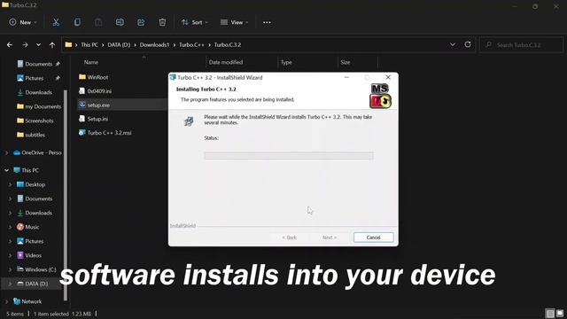Expand the Windows (C:) drive node
This screenshot has width=567, height=319.
click(x=10, y=269)
